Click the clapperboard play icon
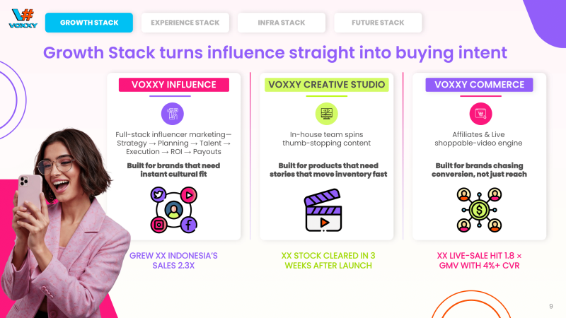 (326, 210)
